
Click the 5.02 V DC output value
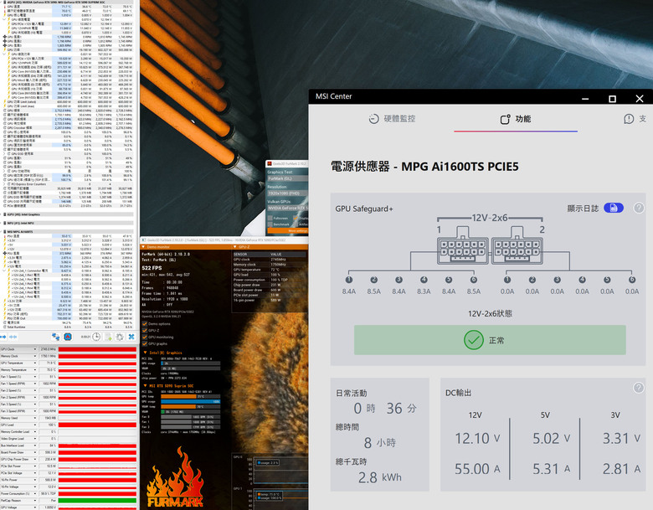click(x=552, y=438)
